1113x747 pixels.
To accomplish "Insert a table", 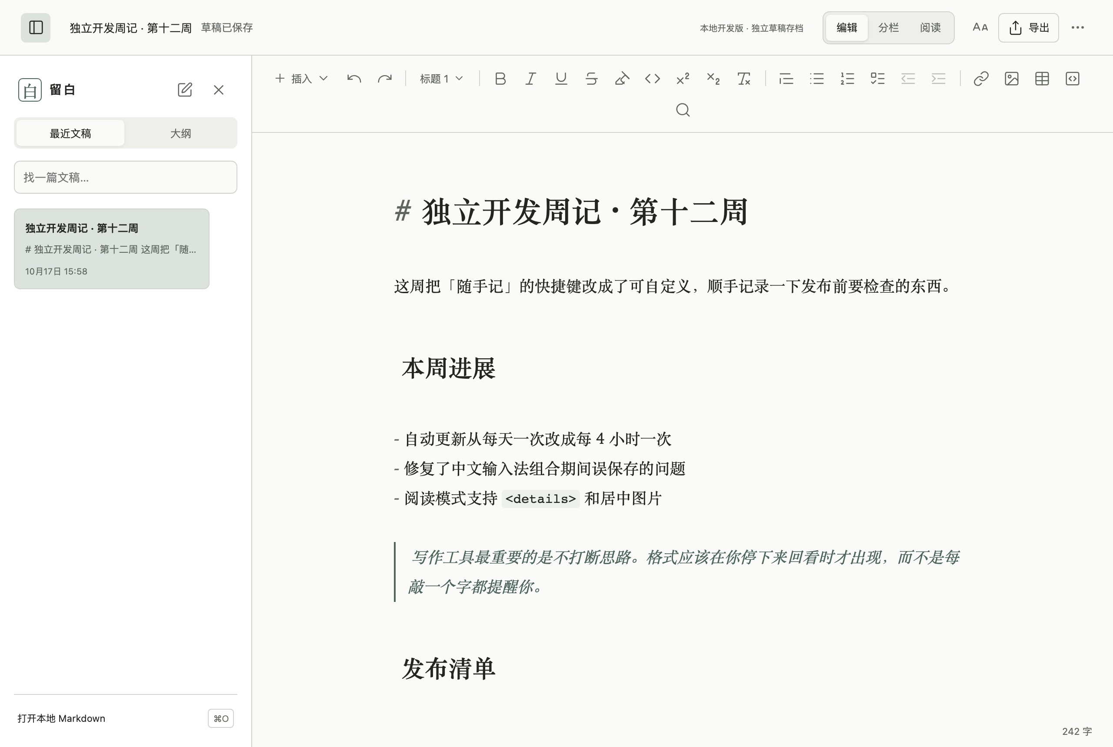I will point(1042,79).
